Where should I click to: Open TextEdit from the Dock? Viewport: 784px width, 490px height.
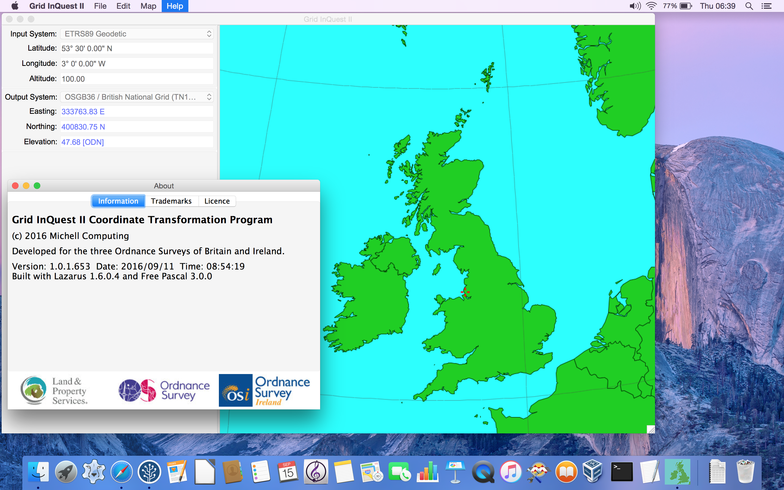point(650,471)
